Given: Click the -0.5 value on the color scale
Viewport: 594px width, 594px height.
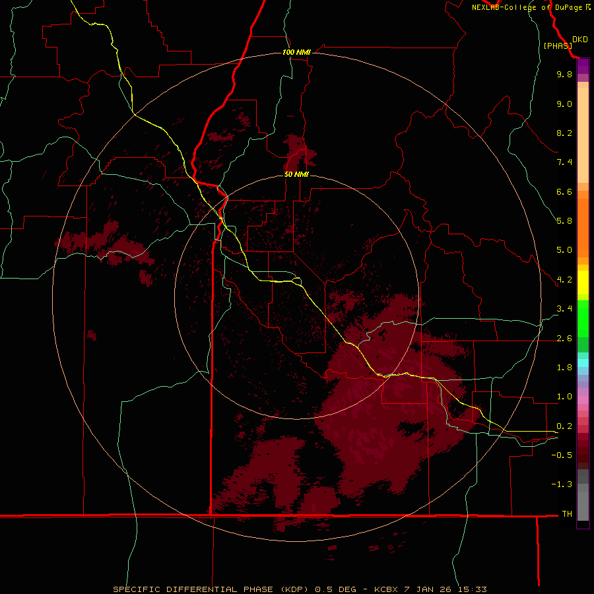Looking at the screenshot, I should click(562, 455).
